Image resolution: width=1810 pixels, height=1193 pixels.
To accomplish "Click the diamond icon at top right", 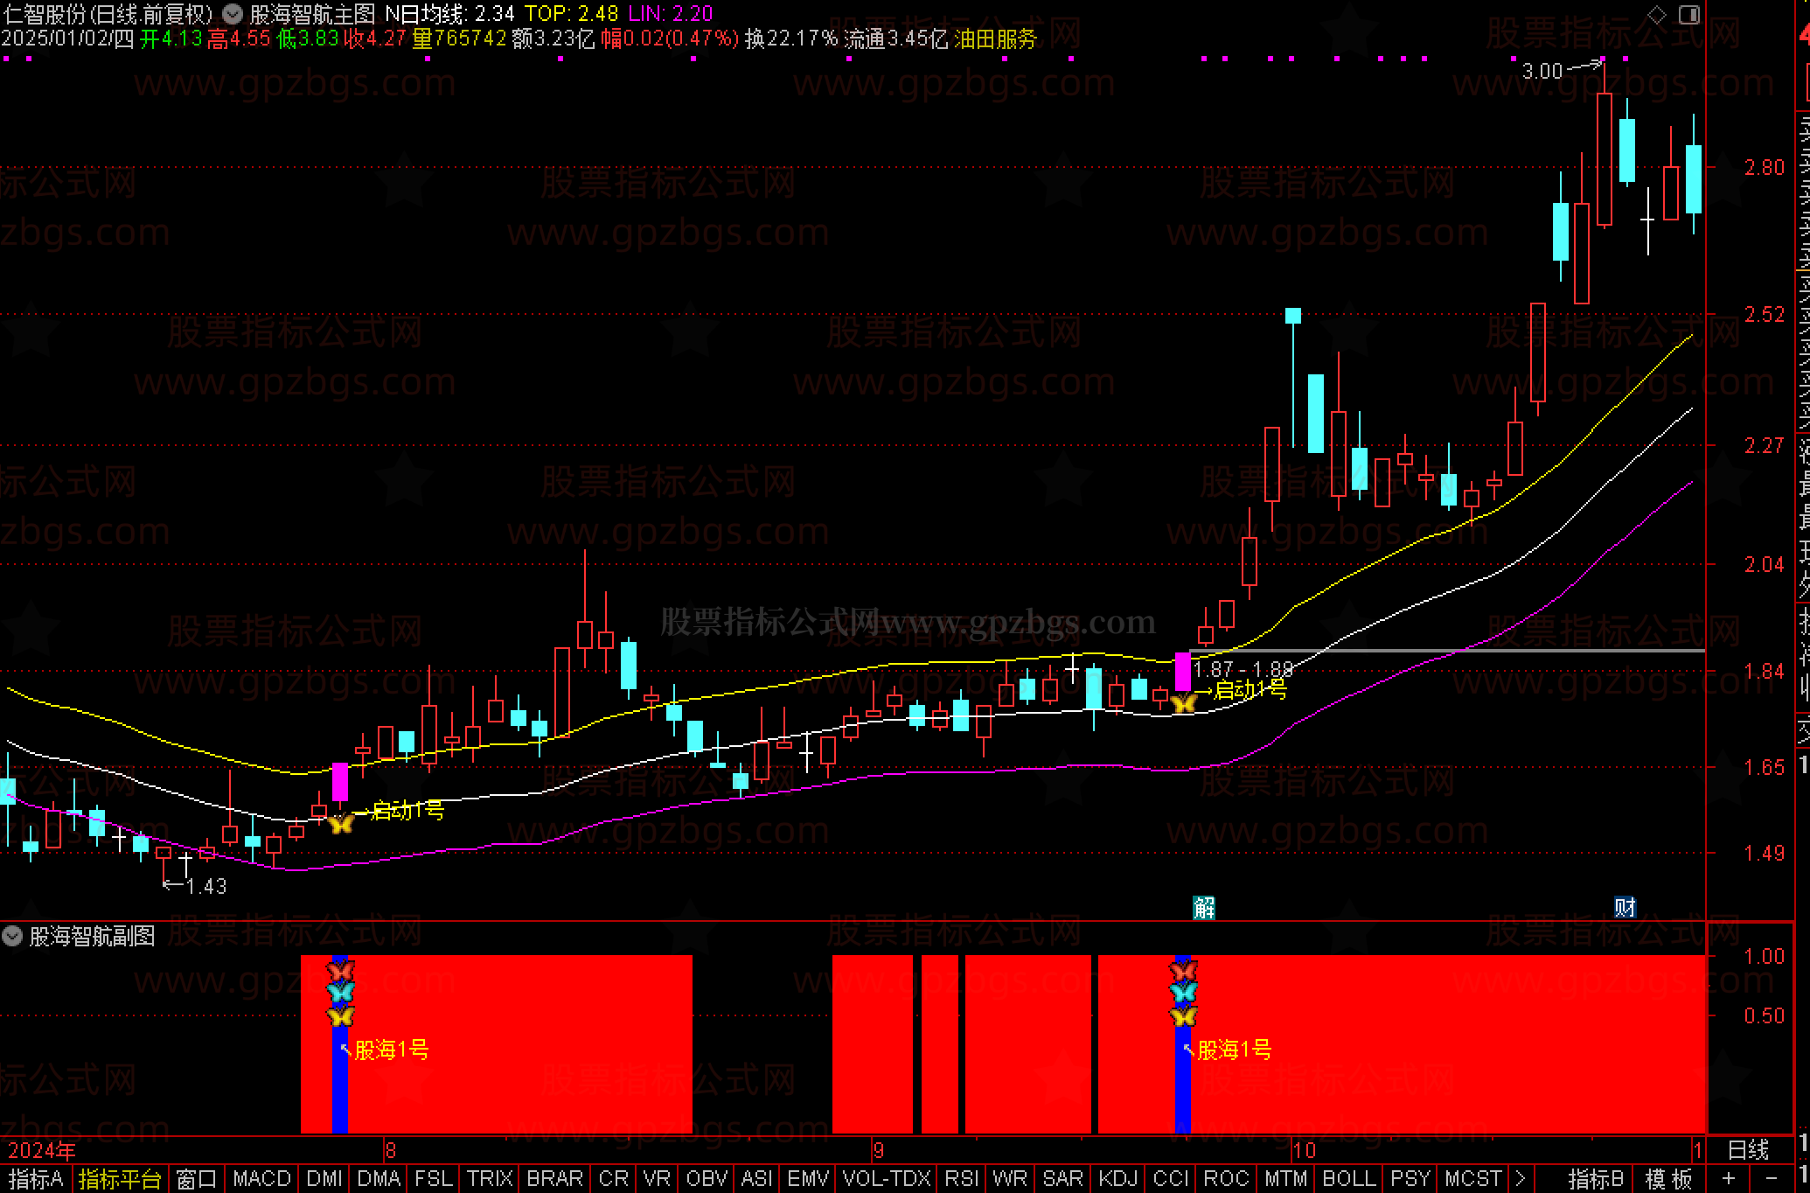I will (1657, 14).
